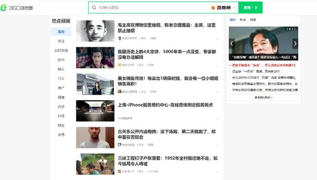Select 财经 in the left news sidebar
This screenshot has height=180, width=317.
click(x=61, y=125)
